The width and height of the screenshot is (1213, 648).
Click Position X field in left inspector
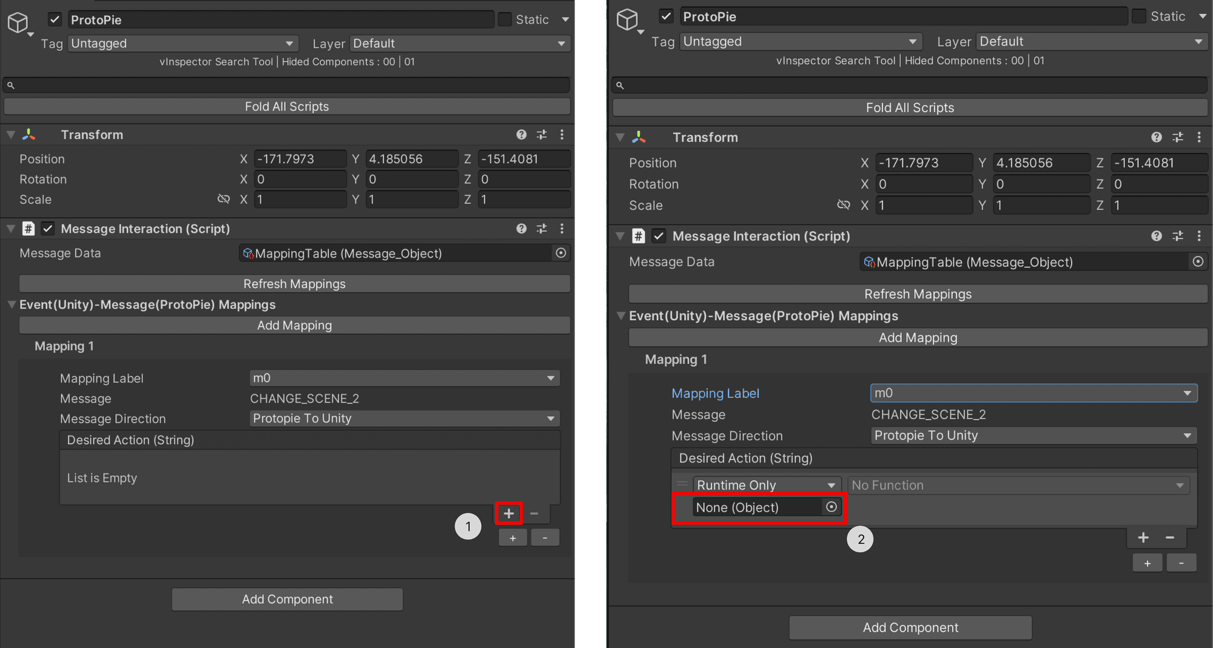pyautogui.click(x=300, y=159)
